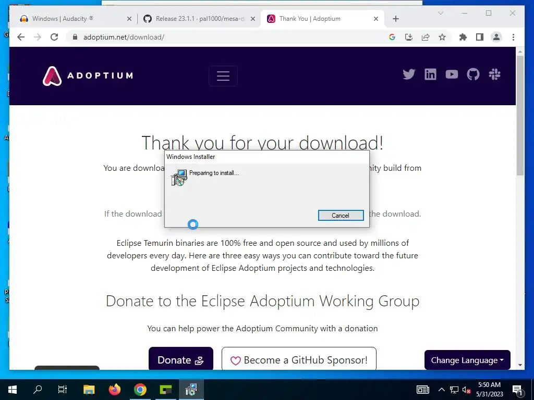Open Chrome tab search chevron

[x=440, y=13]
